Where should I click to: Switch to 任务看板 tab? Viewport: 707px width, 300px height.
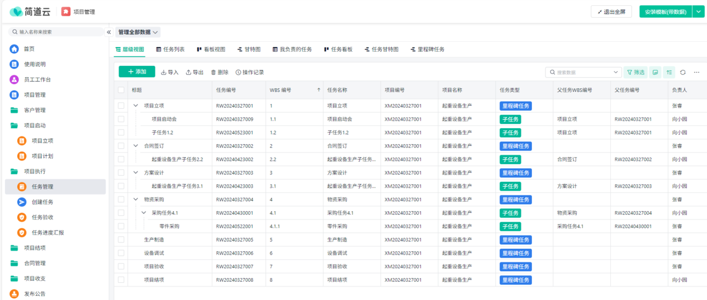[x=338, y=49]
